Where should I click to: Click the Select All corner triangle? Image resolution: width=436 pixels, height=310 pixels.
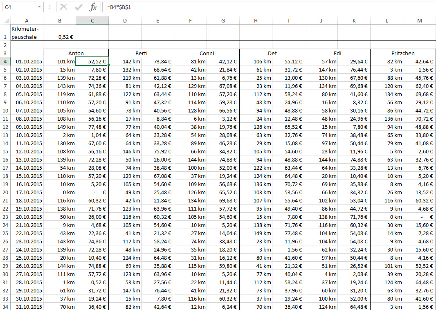click(6, 21)
